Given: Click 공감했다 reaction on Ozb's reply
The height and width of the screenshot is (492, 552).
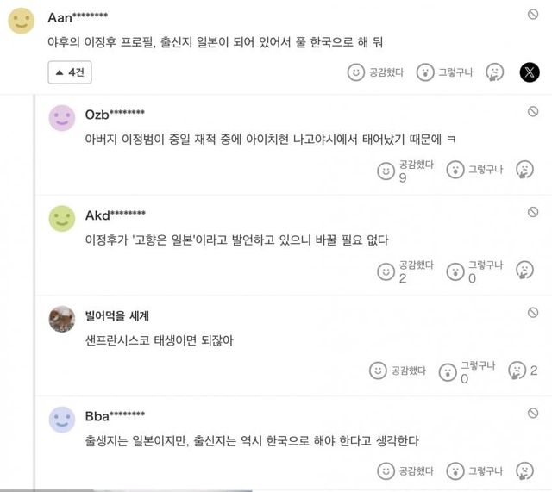Looking at the screenshot, I should click(x=386, y=171).
